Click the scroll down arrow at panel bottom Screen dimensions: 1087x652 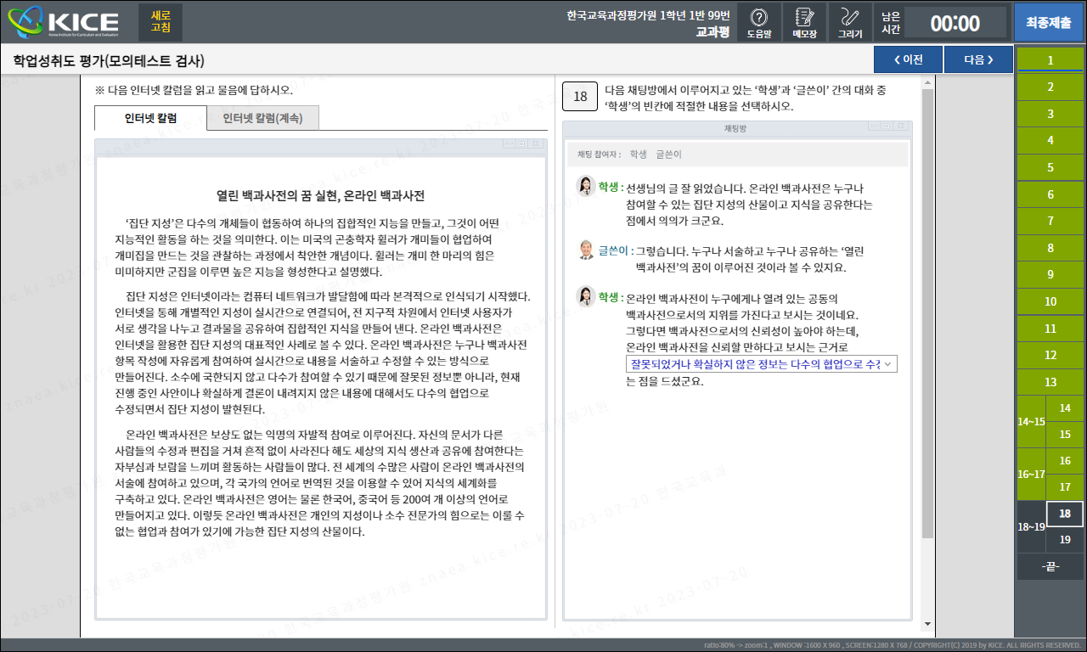tap(927, 624)
